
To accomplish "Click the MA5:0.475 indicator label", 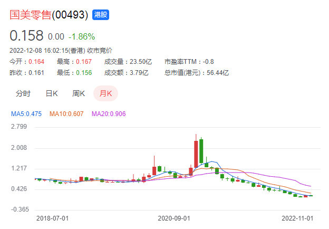I will [26, 114].
